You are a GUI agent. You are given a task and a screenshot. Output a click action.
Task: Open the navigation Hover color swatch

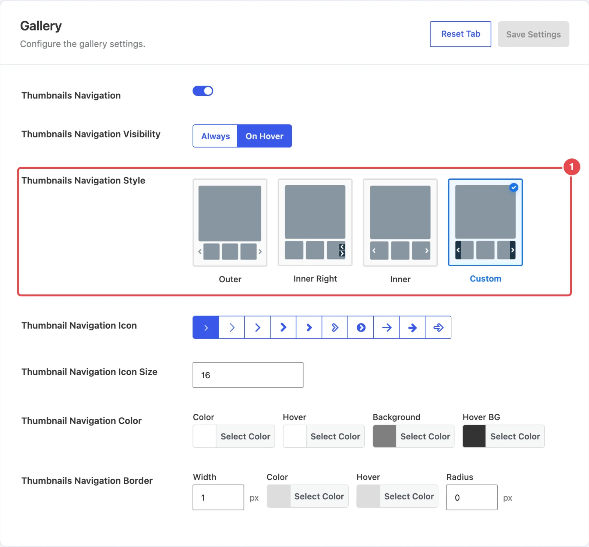[294, 436]
